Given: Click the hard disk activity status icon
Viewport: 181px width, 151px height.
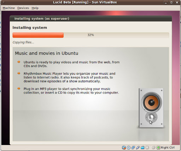Looking at the screenshot, I should coord(124,147).
